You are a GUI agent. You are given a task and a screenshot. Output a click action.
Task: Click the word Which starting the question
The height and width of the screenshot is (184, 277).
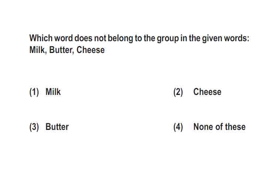coord(41,38)
